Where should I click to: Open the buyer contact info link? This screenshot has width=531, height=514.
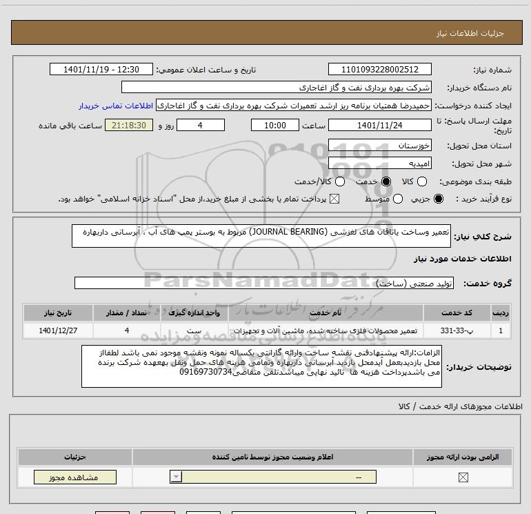point(116,106)
